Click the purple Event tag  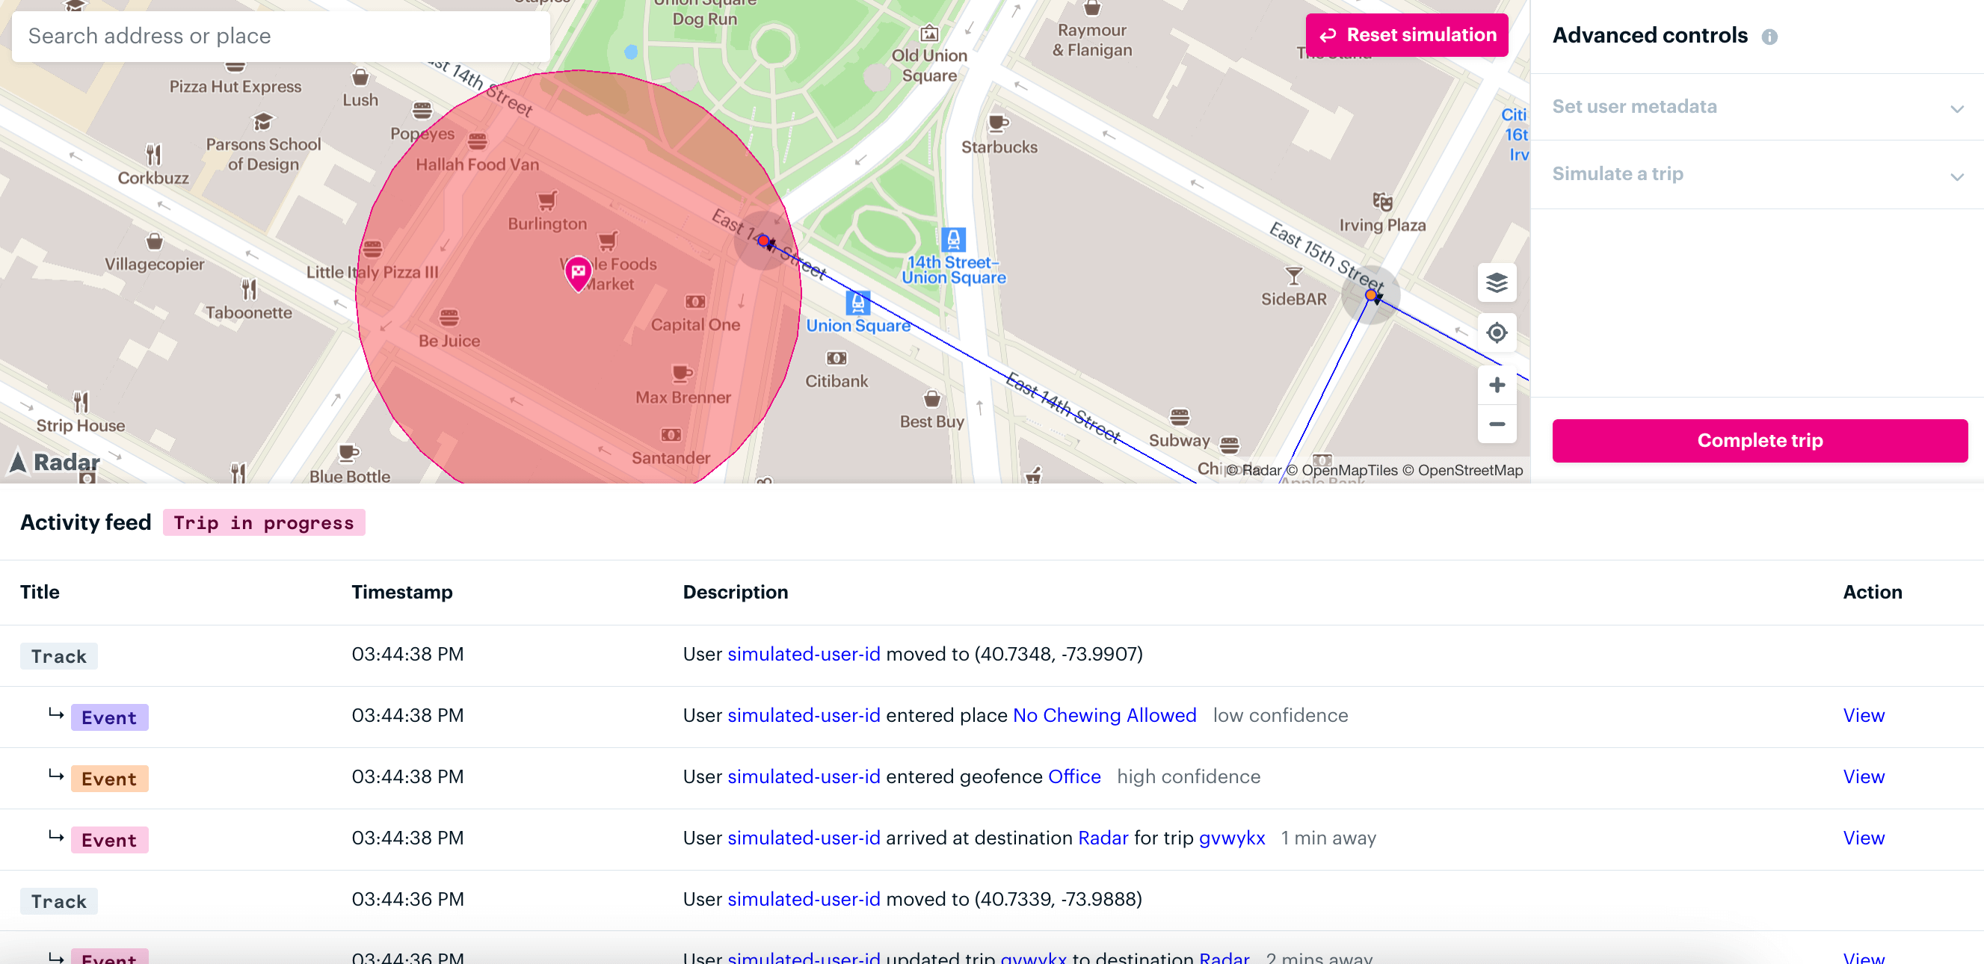click(x=109, y=717)
